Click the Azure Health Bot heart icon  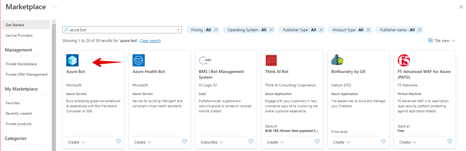[x=139, y=60]
